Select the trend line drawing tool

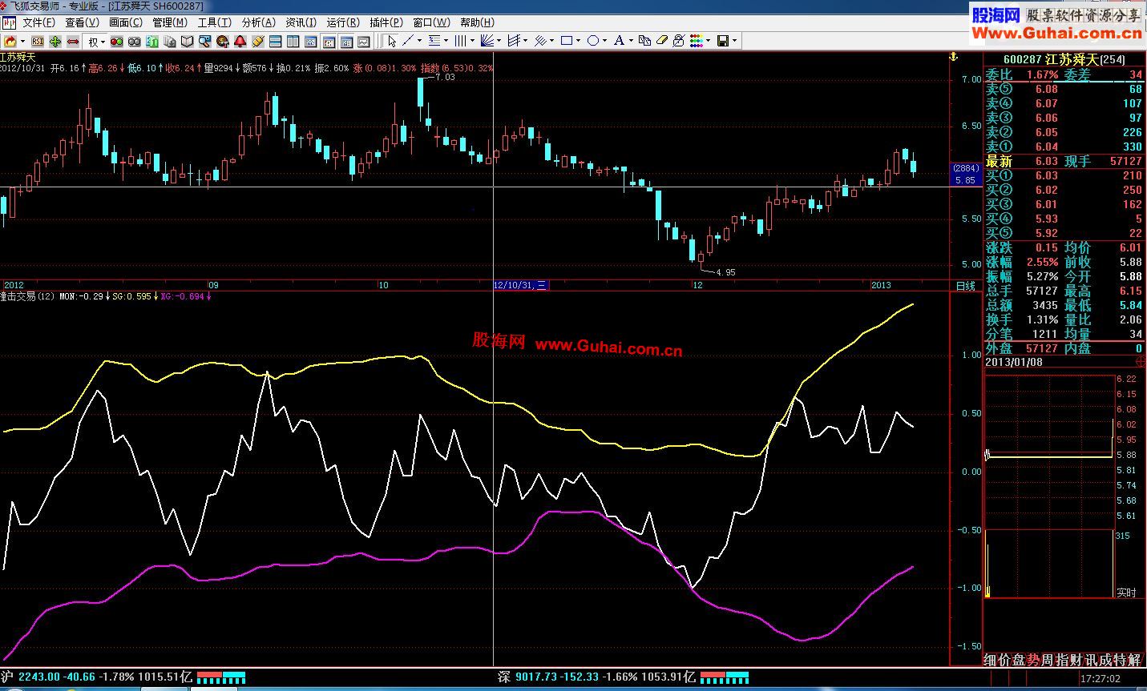click(408, 41)
